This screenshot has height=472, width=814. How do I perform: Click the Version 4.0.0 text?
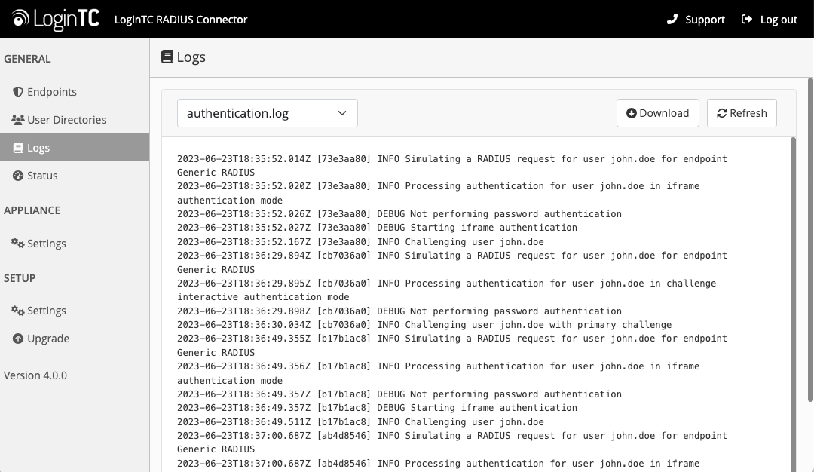[x=35, y=375]
